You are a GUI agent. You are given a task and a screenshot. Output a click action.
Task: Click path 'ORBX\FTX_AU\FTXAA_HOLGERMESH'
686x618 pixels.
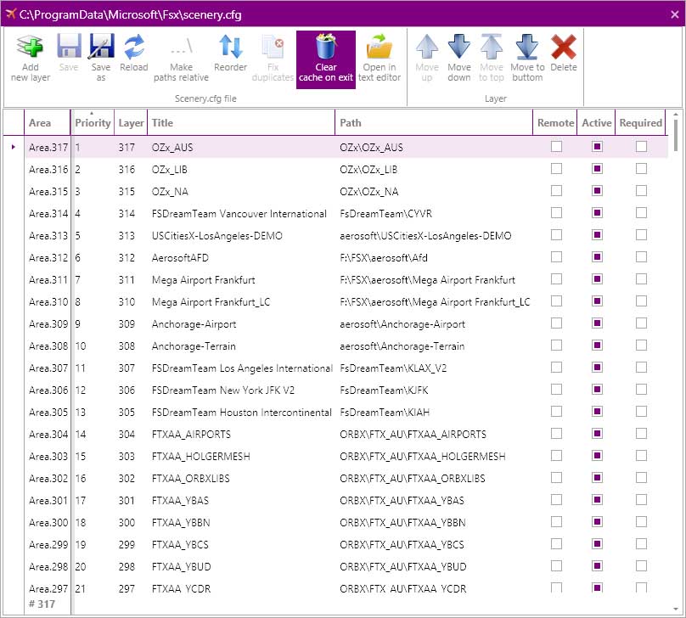(x=423, y=457)
